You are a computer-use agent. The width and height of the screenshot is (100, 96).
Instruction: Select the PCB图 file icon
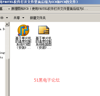click(23, 30)
